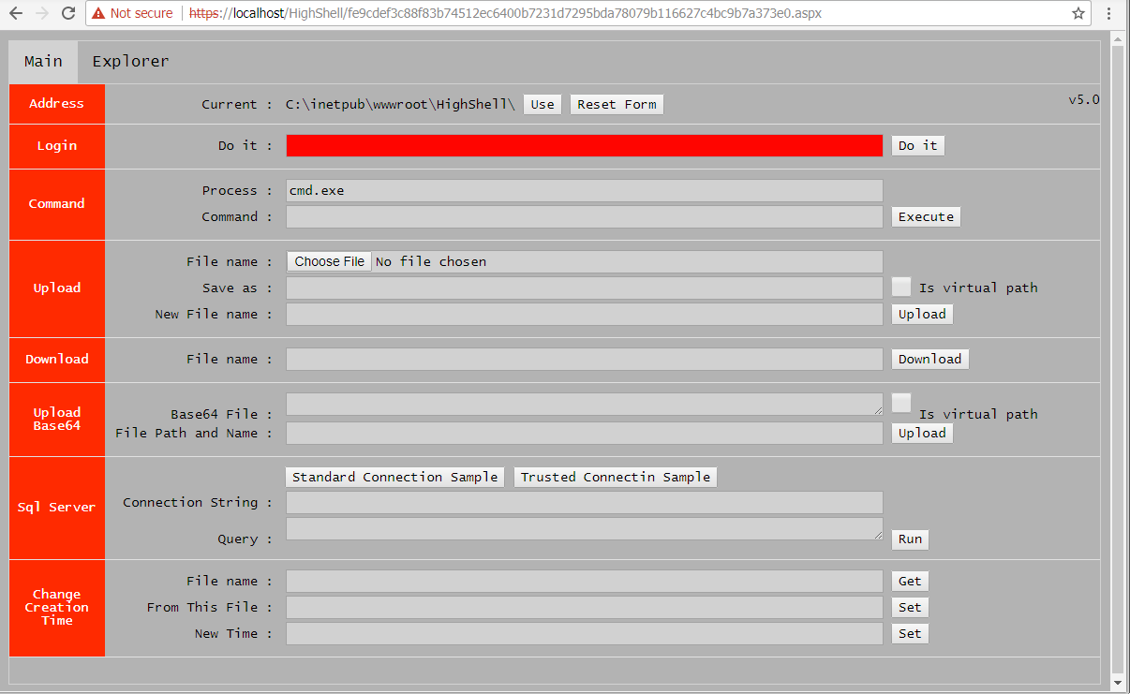Click the red Login input field
Image resolution: width=1130 pixels, height=694 pixels.
click(x=584, y=145)
